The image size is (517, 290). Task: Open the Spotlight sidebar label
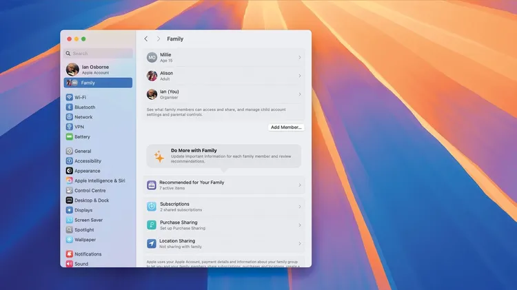click(x=84, y=229)
